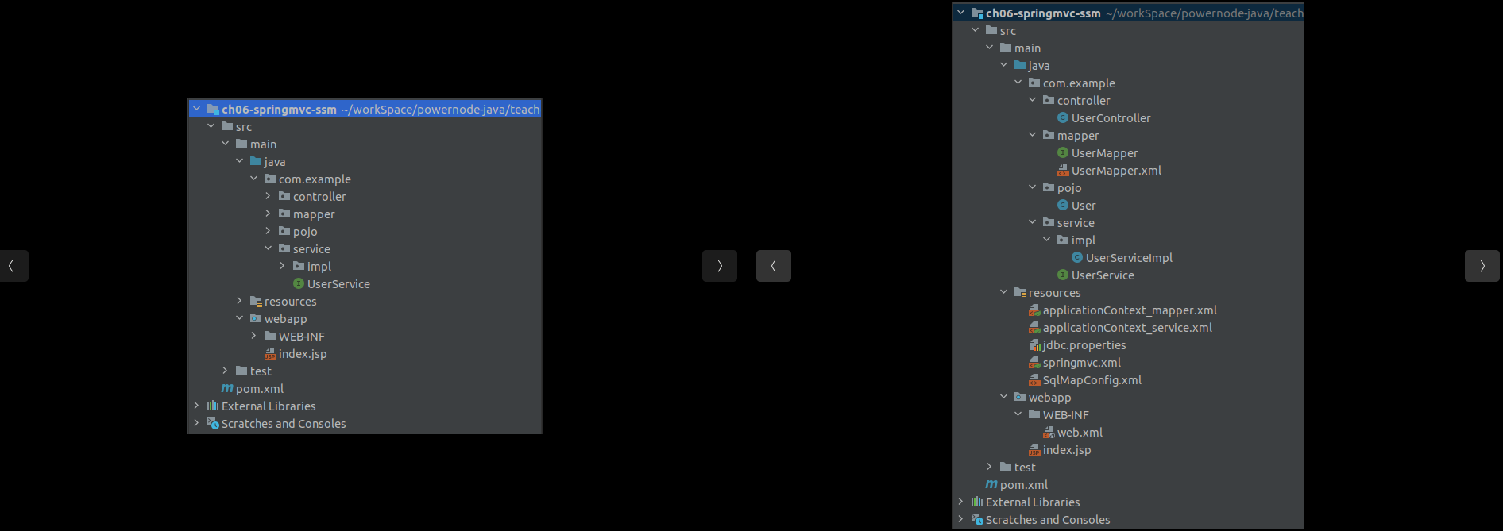Click index.jsp icon in left project tree
This screenshot has width=1503, height=531.
pos(270,353)
